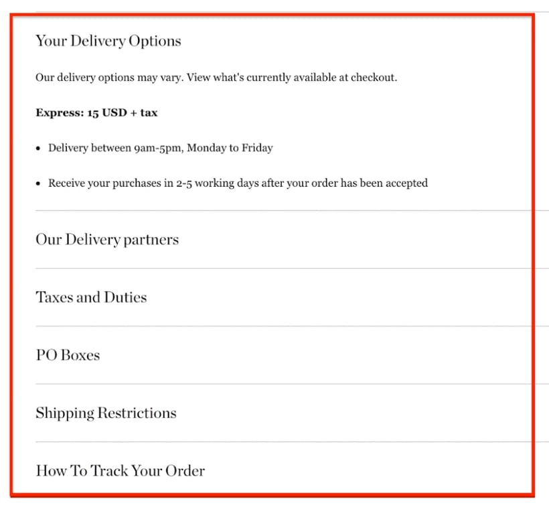
Task: Expand the Shipping Restrictions section
Action: click(x=106, y=413)
